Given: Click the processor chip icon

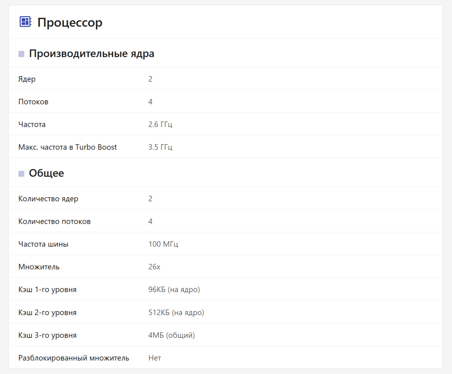Looking at the screenshot, I should pyautogui.click(x=25, y=22).
